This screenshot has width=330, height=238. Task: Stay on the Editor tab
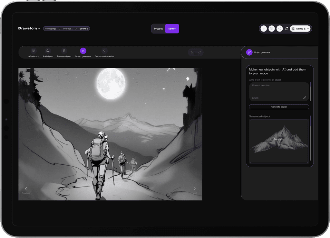click(172, 28)
